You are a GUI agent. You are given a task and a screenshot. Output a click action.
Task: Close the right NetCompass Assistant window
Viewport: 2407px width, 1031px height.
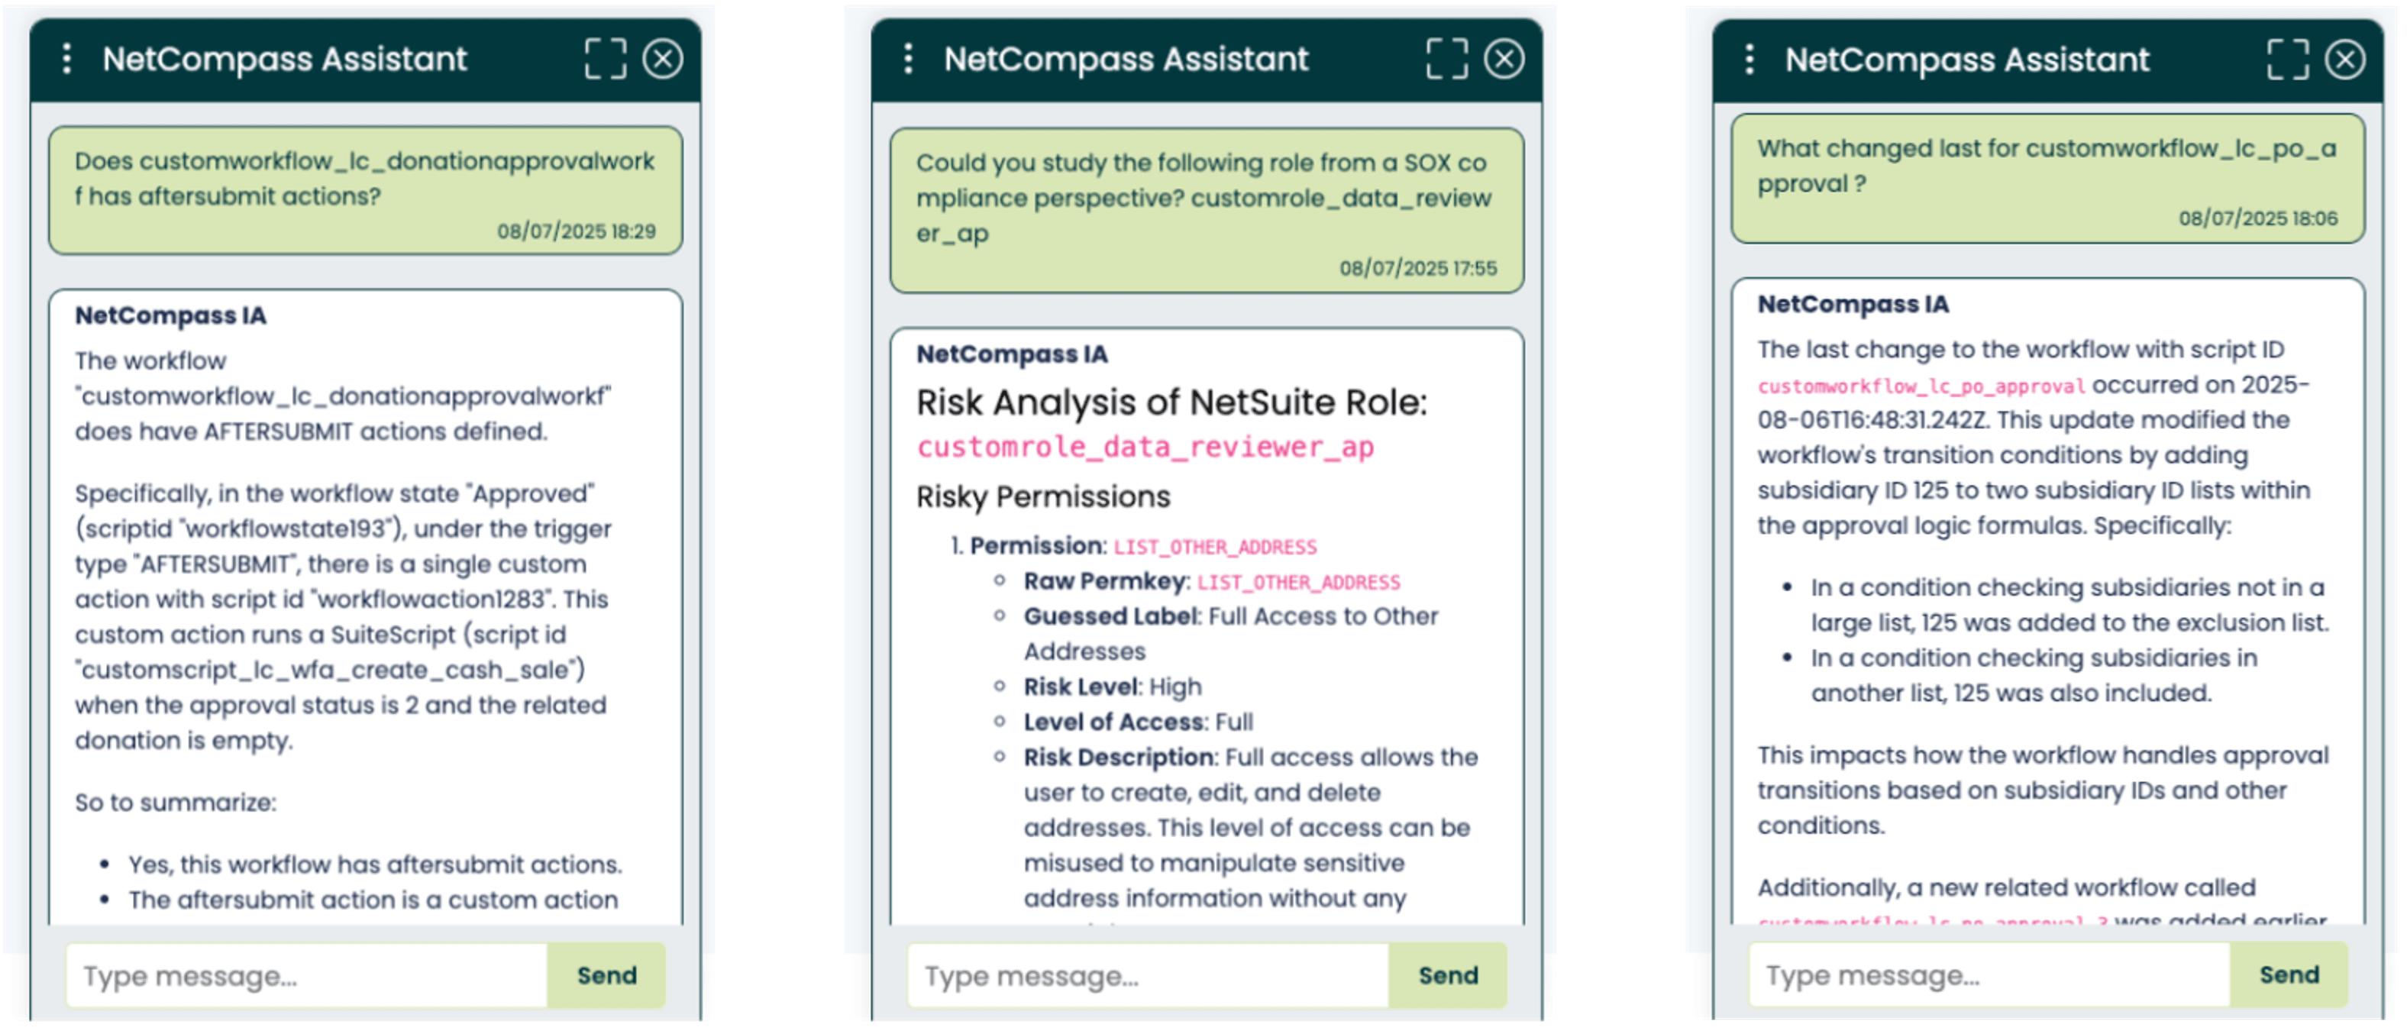click(2346, 59)
